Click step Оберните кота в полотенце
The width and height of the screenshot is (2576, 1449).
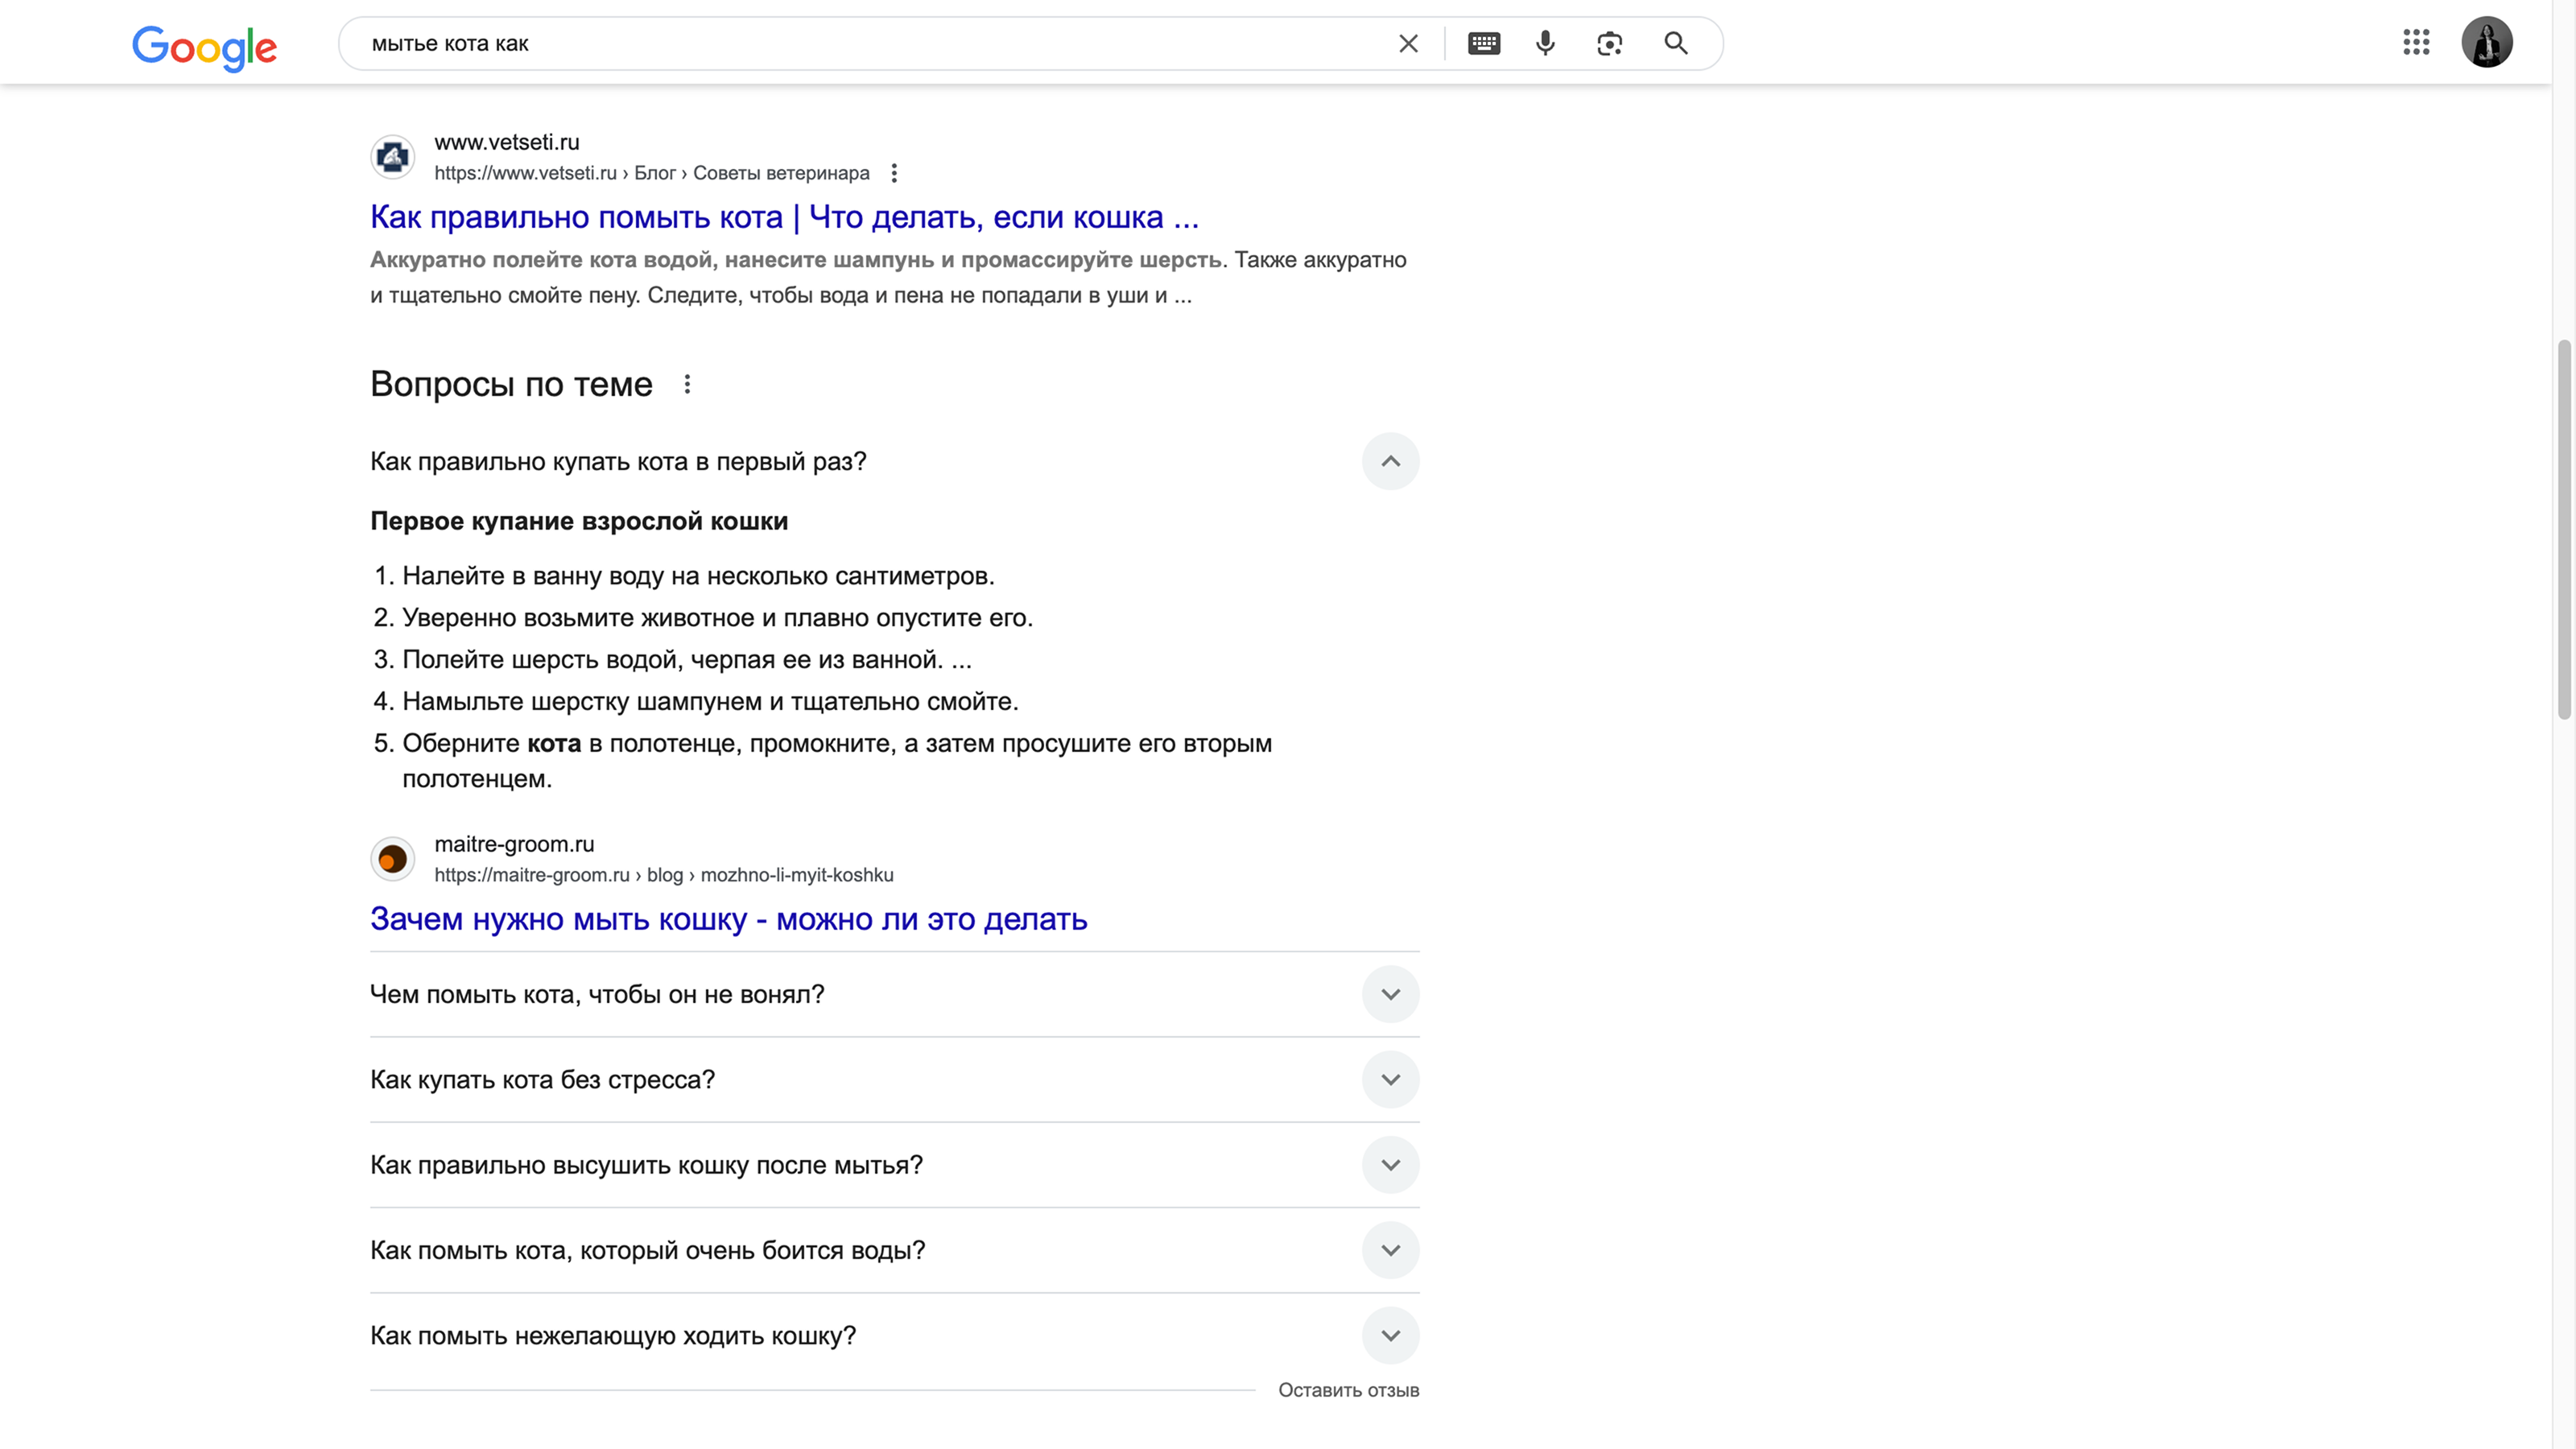pos(837,761)
